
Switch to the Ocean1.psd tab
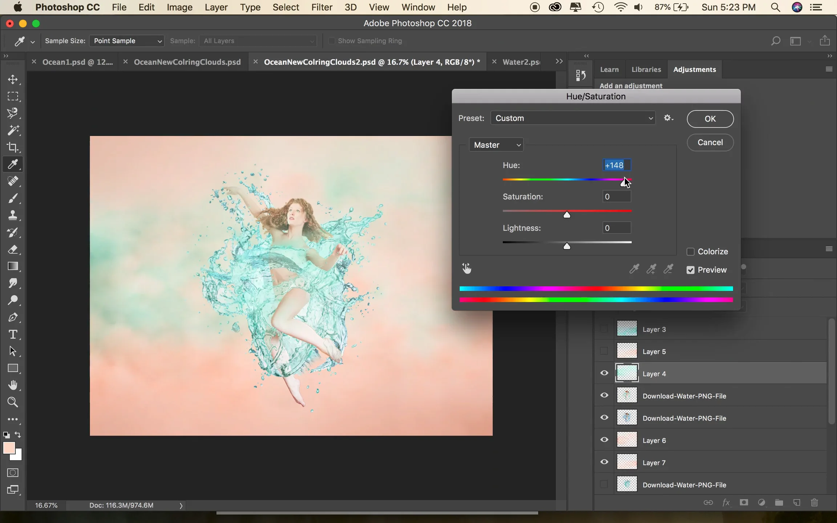pyautogui.click(x=77, y=62)
